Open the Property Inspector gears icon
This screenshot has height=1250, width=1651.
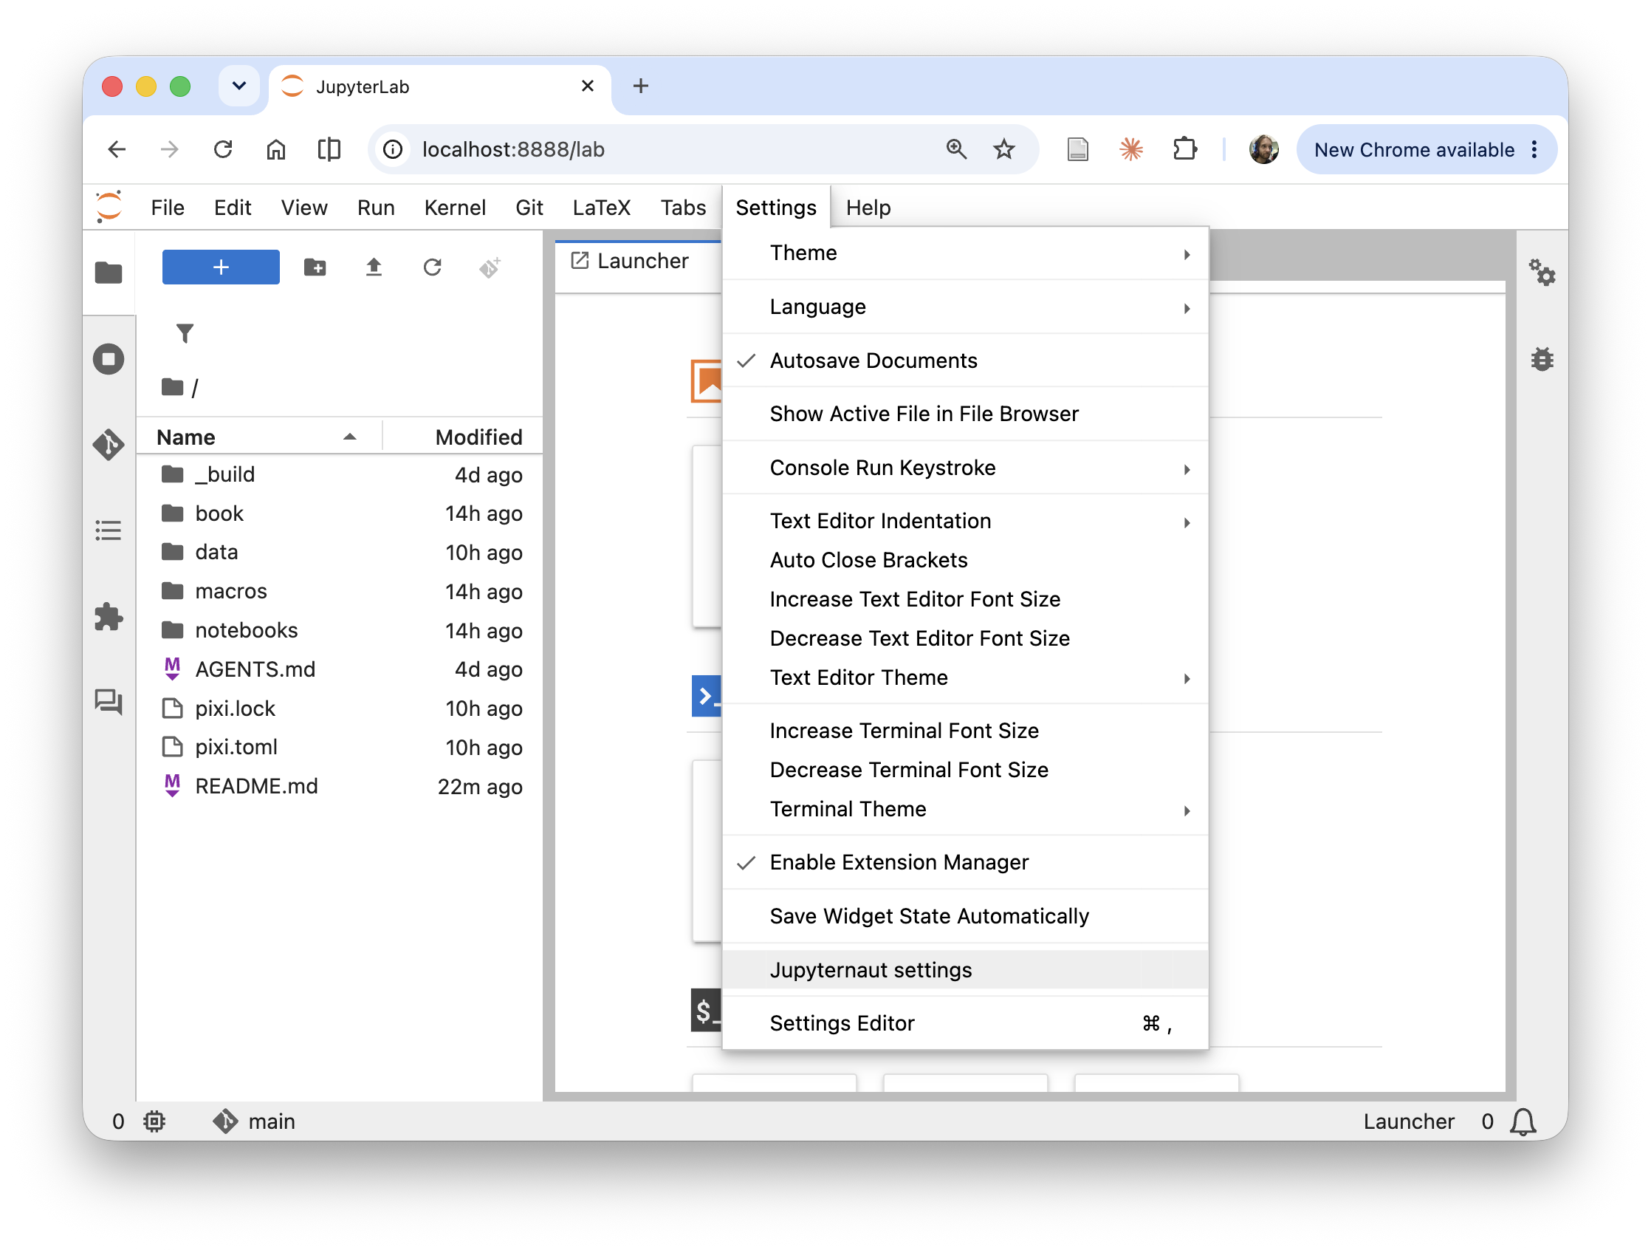(1542, 273)
